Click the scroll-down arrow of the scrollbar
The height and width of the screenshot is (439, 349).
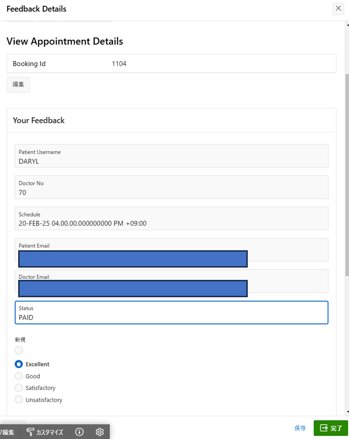(x=347, y=412)
